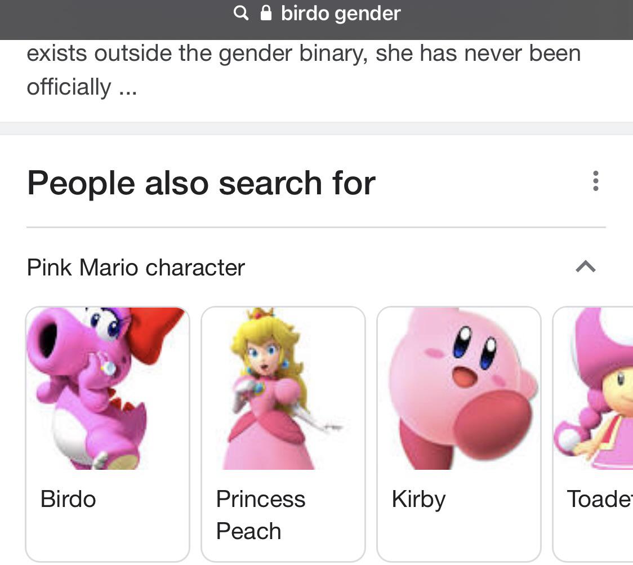Select the search query text birdo gender
The image size is (633, 565).
[x=340, y=13]
